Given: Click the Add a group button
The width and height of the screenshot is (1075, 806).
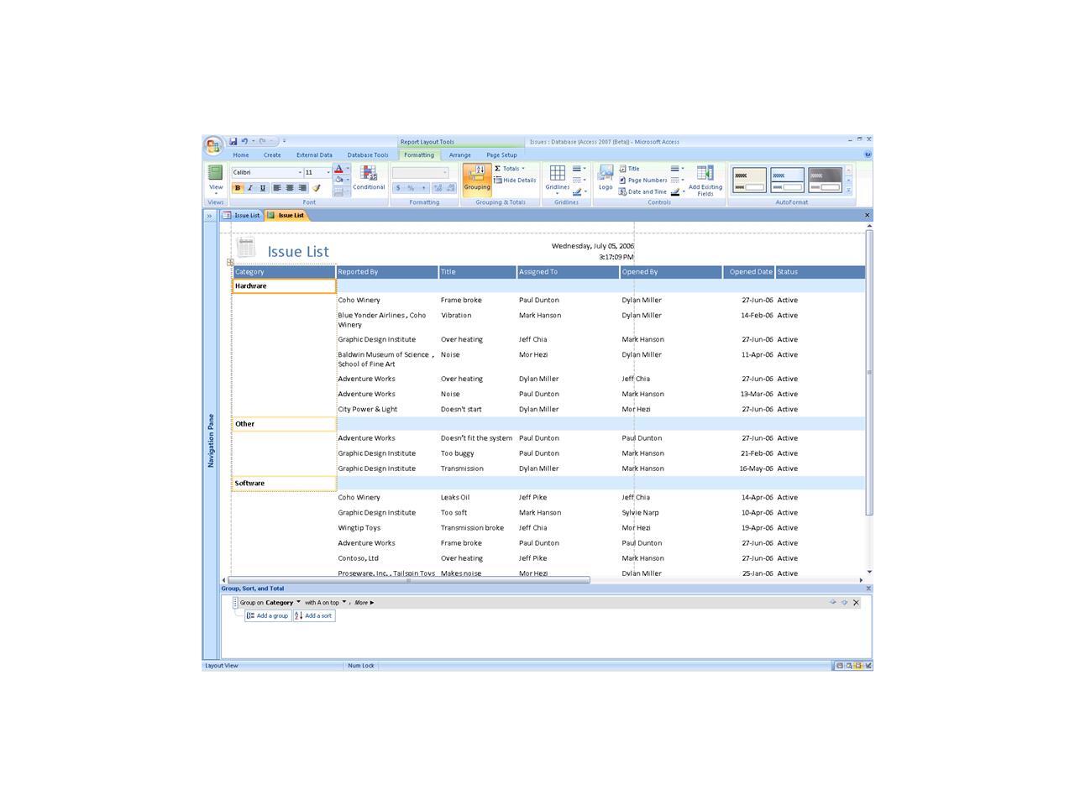Looking at the screenshot, I should [x=267, y=615].
